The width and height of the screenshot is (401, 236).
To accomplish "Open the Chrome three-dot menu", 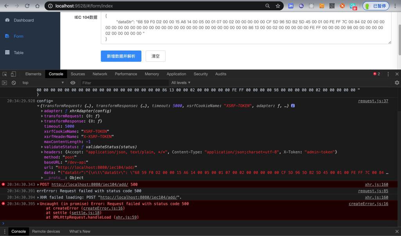I will [x=395, y=6].
